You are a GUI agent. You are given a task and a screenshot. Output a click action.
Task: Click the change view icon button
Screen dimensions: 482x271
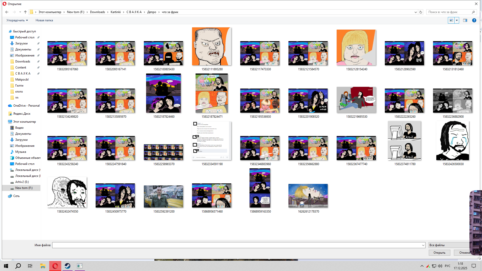point(451,20)
